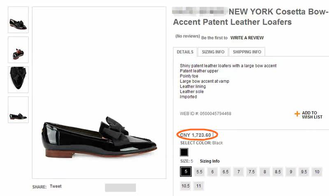
Task: View second shoe thumbnail with red lining
Action: click(18, 50)
